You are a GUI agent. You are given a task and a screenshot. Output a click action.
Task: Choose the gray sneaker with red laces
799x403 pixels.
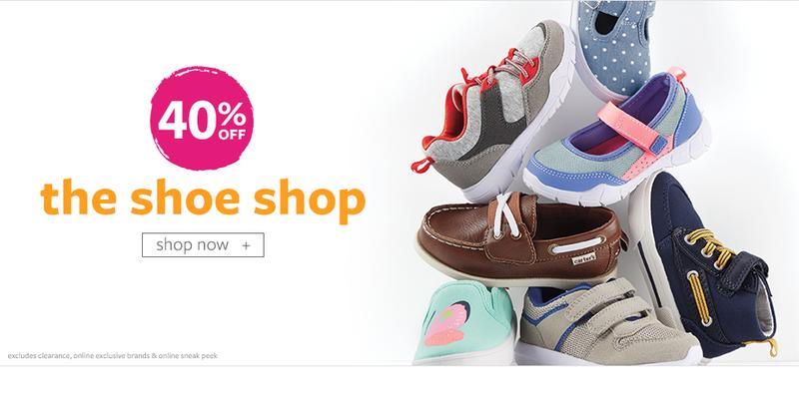pyautogui.click(x=495, y=110)
